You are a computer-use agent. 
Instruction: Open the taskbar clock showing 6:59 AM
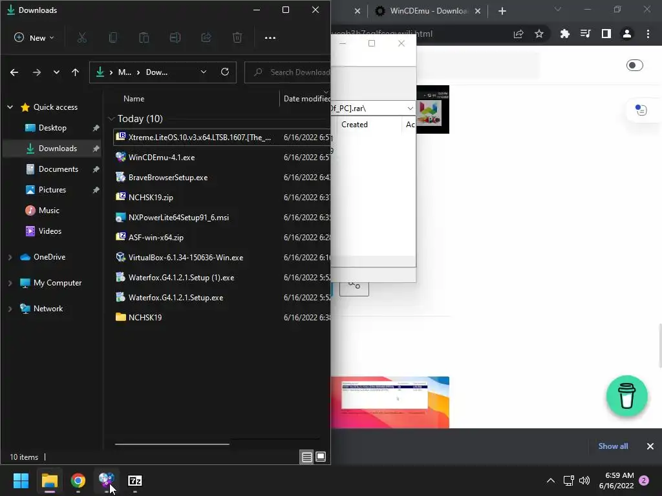coord(616,480)
